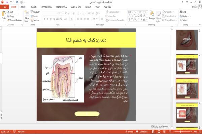Click the notes area 'Click to add notes'
Image resolution: width=202 pixels, height=134 pixels.
(160, 127)
